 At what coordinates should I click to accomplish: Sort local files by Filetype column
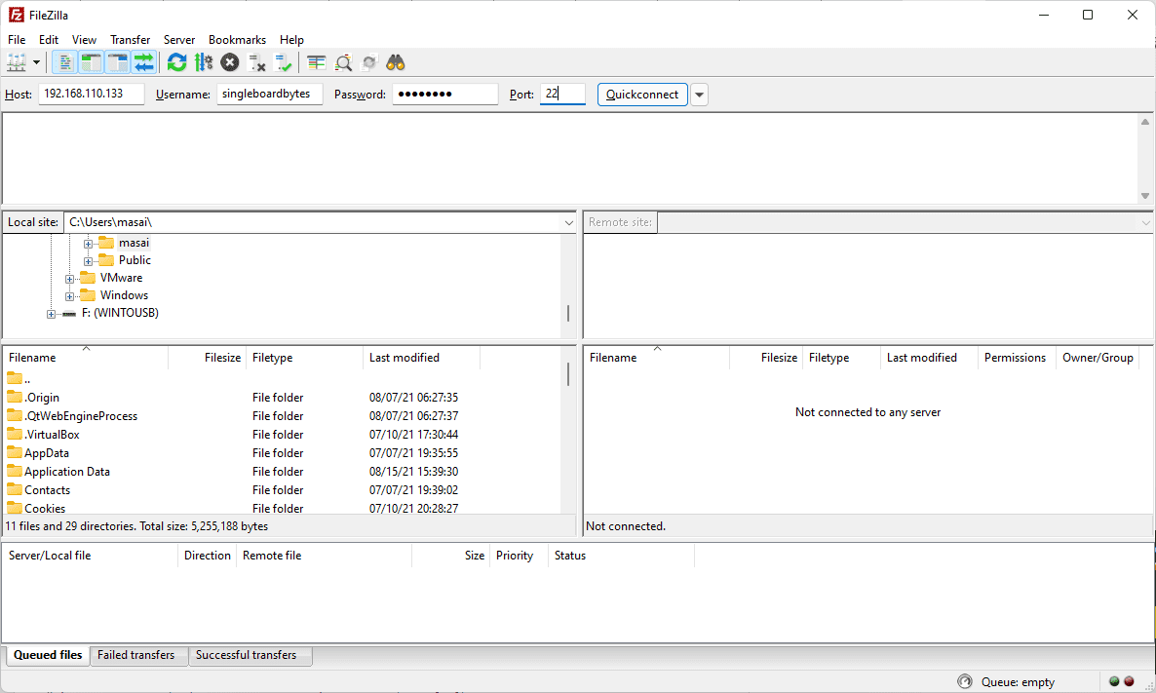pyautogui.click(x=304, y=358)
